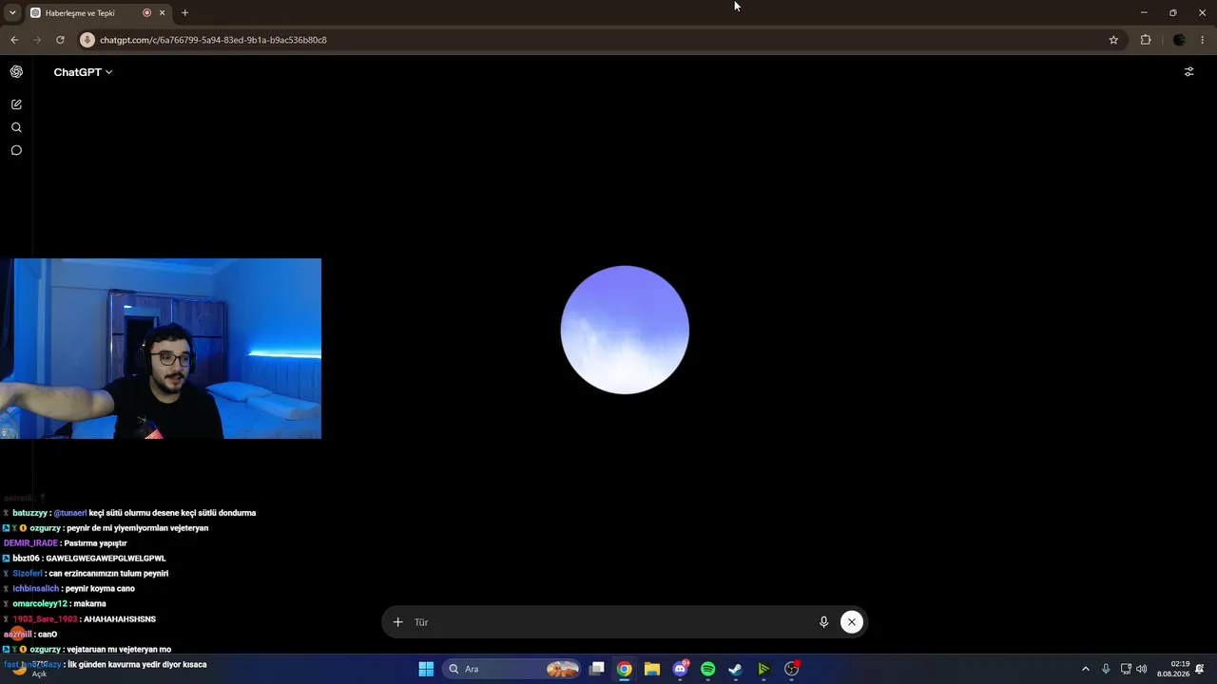Open the browser extensions puzzle icon
Screen dimensions: 1217x684
coord(1145,40)
